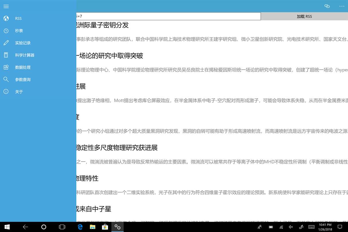Image resolution: width=348 pixels, height=232 pixels.
Task: Open article ending with 物理特性
Action: coord(87,178)
